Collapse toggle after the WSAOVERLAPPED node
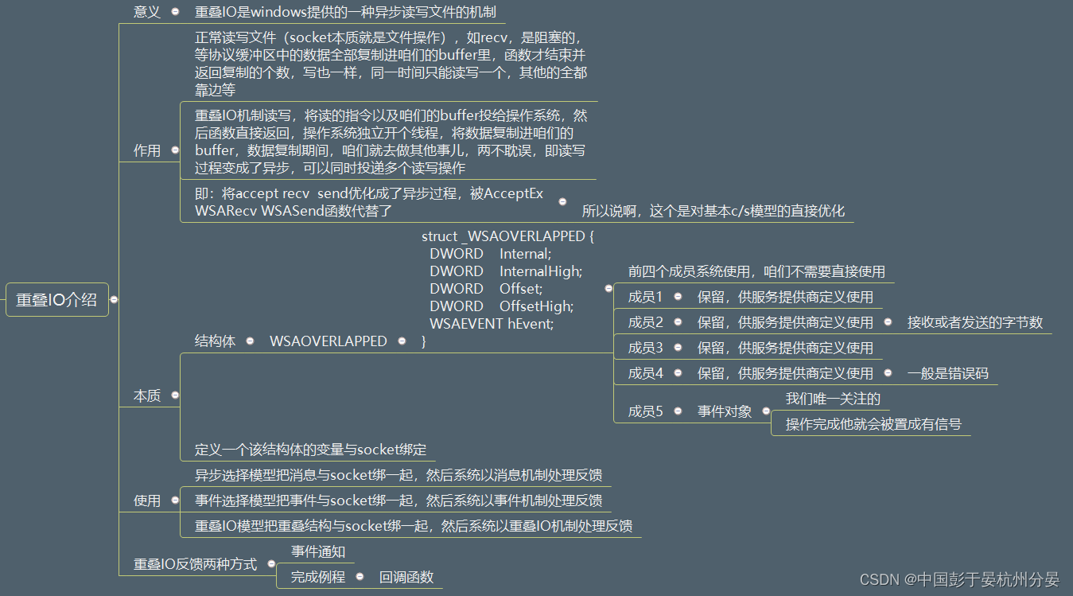Image resolution: width=1073 pixels, height=596 pixels. (401, 341)
